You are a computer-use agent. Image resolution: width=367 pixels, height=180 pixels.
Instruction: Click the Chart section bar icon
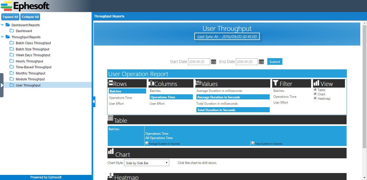point(111,152)
